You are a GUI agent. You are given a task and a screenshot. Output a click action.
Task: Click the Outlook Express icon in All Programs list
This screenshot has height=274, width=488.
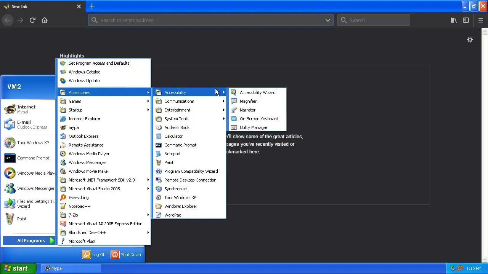pyautogui.click(x=63, y=136)
